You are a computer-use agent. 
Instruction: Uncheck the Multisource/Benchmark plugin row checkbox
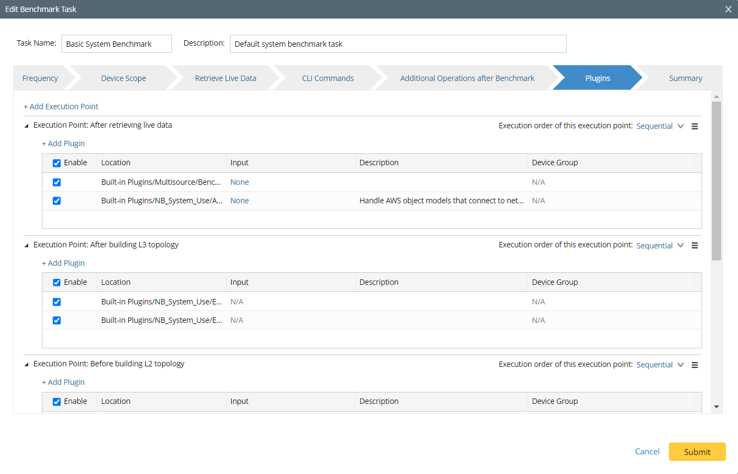coord(57,182)
